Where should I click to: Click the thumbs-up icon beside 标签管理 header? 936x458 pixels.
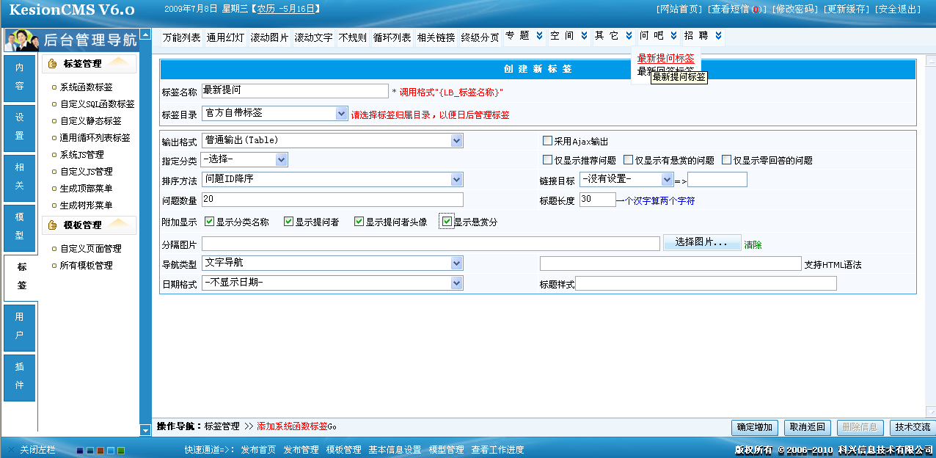tap(52, 64)
